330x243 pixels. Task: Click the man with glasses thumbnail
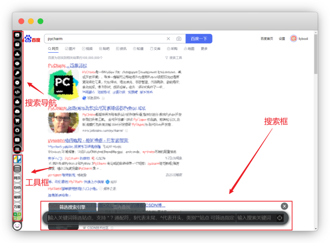64,123
